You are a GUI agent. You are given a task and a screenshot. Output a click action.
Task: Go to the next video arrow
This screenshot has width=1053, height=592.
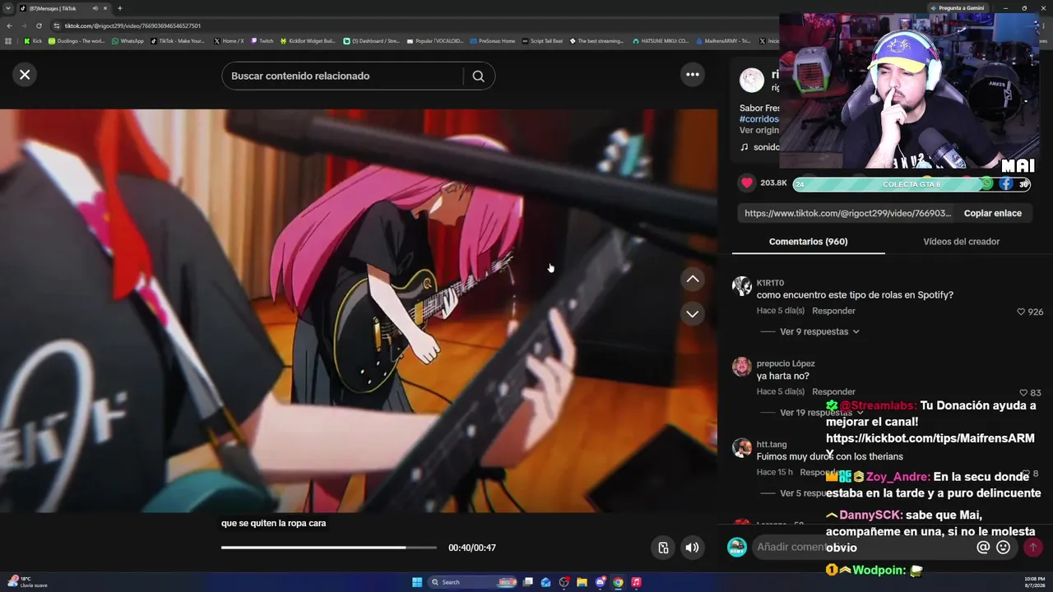tap(693, 314)
